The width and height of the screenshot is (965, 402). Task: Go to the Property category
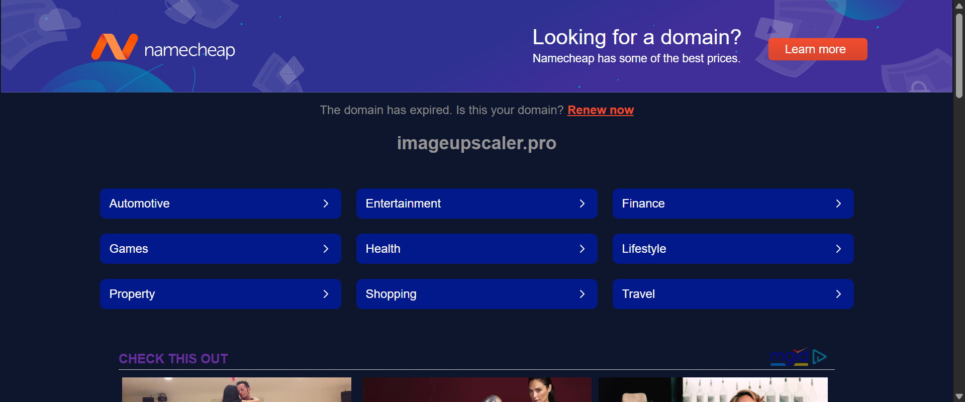coord(221,294)
